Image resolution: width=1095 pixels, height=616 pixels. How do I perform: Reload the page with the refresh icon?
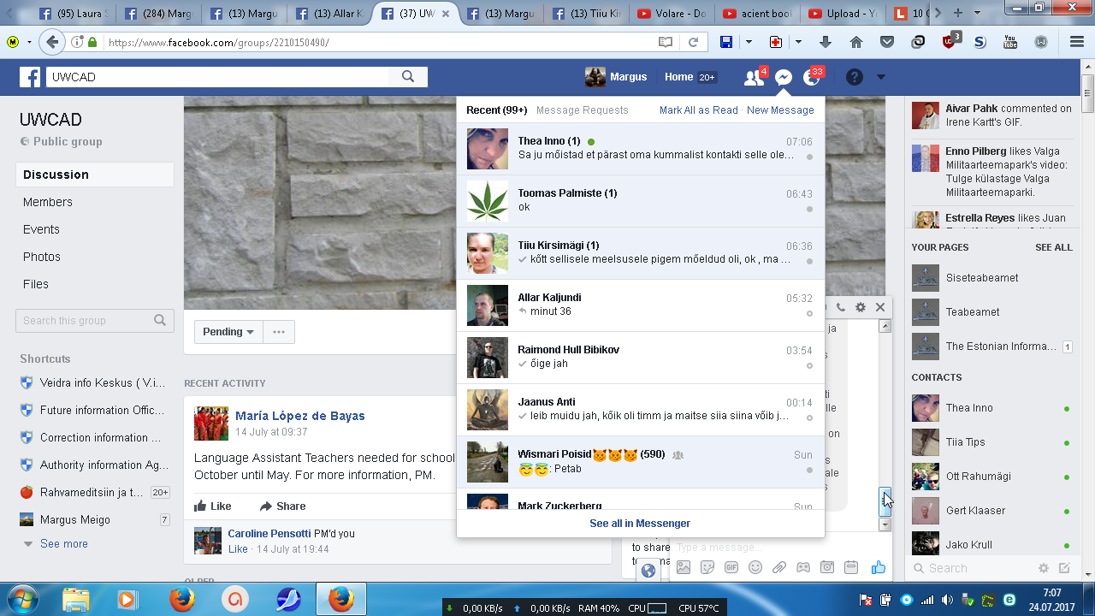(x=694, y=42)
